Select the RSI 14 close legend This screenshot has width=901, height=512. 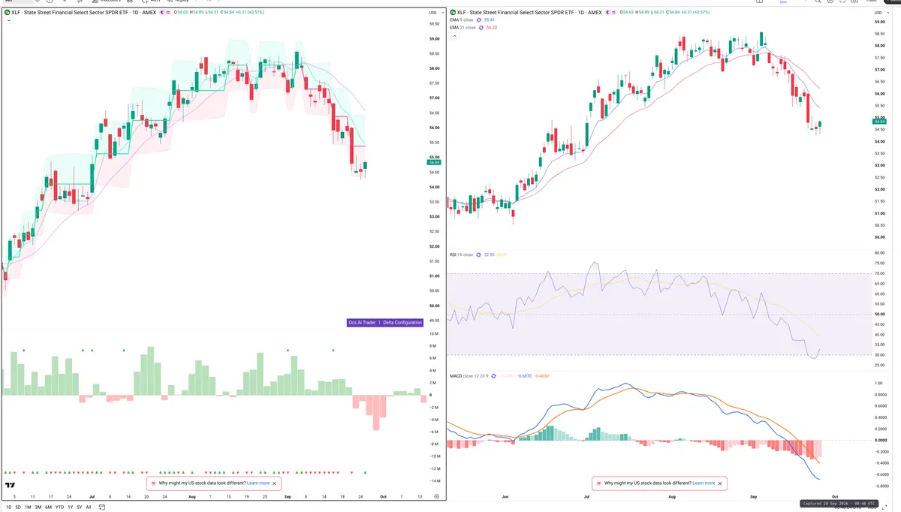click(x=461, y=254)
